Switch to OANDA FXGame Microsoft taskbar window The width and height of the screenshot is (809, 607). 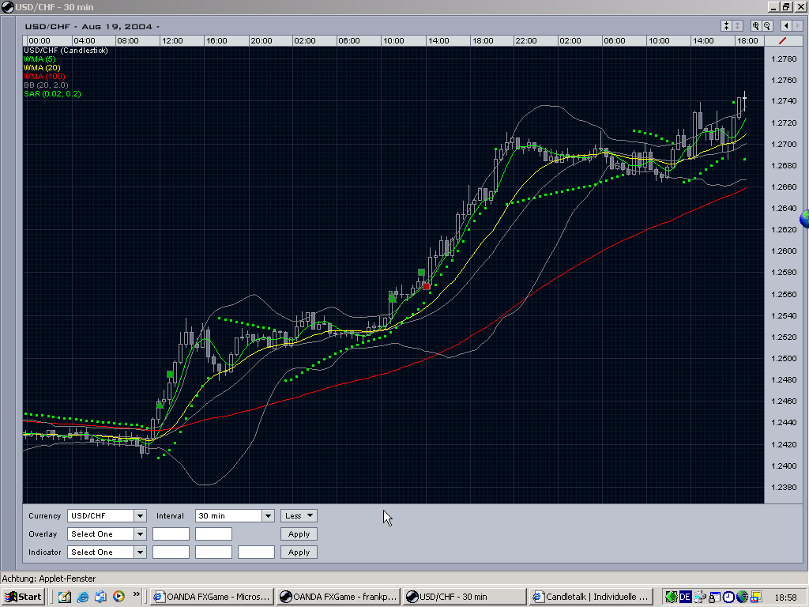pyautogui.click(x=212, y=597)
